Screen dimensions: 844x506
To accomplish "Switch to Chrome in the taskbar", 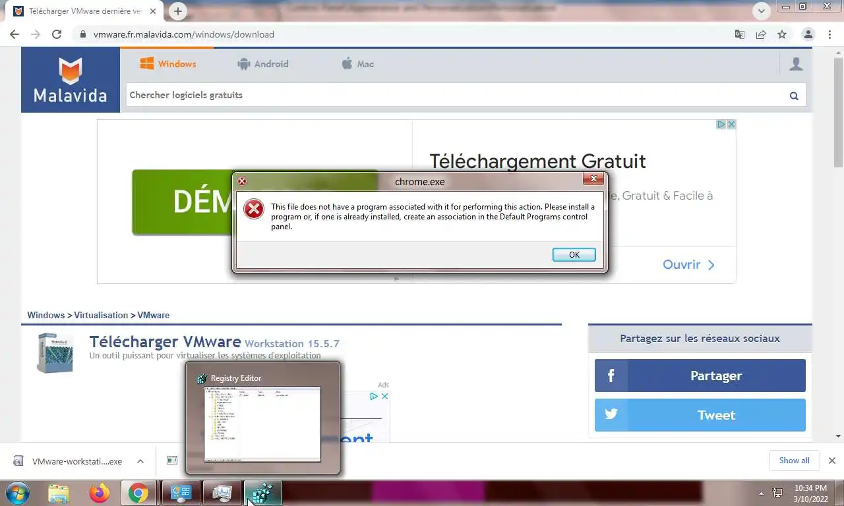I will [x=138, y=493].
